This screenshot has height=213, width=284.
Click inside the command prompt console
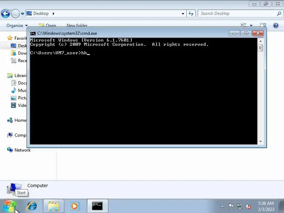144,91
